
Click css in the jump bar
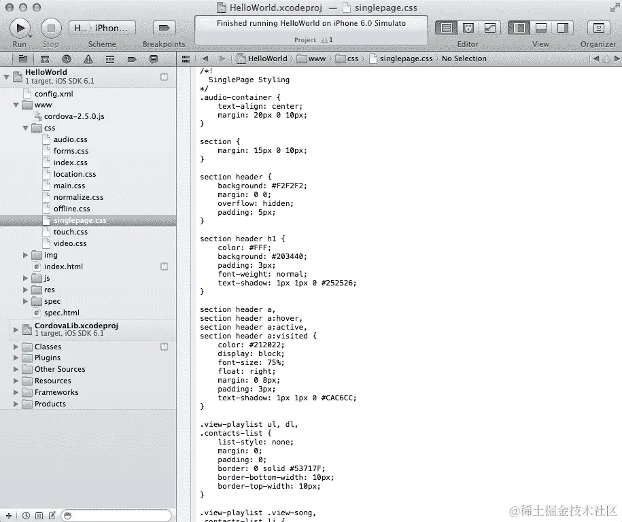347,58
